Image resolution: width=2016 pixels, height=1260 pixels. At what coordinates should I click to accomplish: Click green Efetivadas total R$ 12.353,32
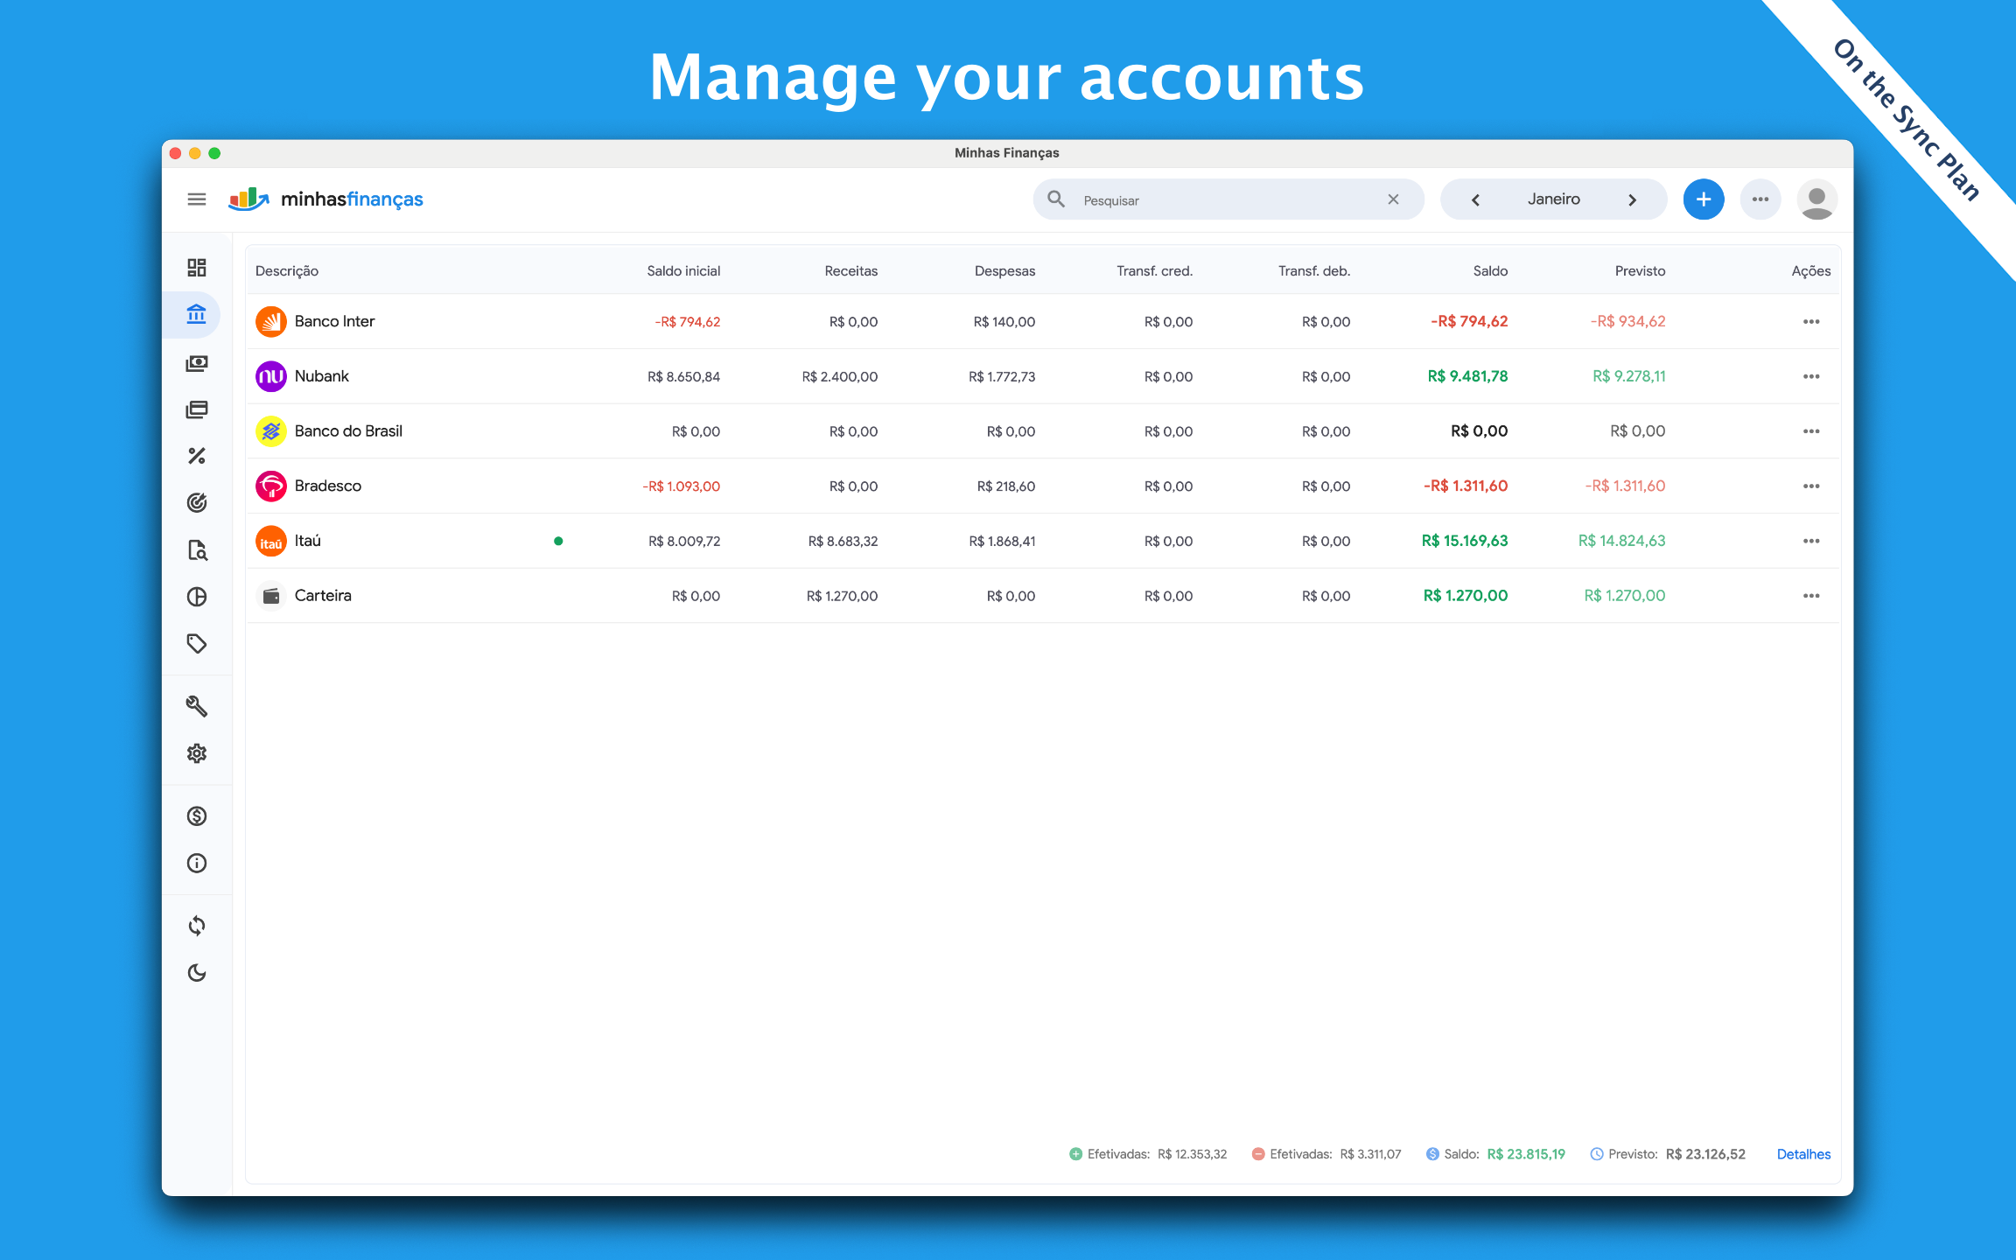(x=1192, y=1154)
